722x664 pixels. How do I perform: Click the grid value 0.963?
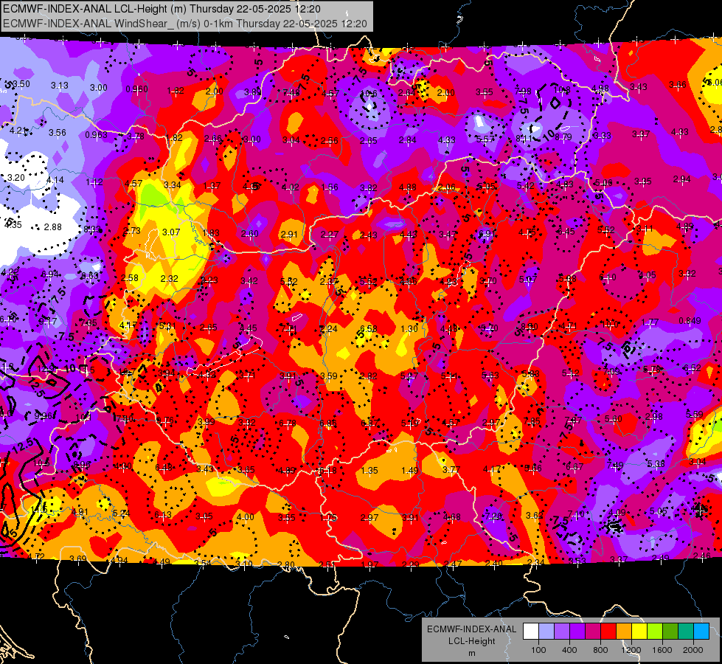(96, 134)
